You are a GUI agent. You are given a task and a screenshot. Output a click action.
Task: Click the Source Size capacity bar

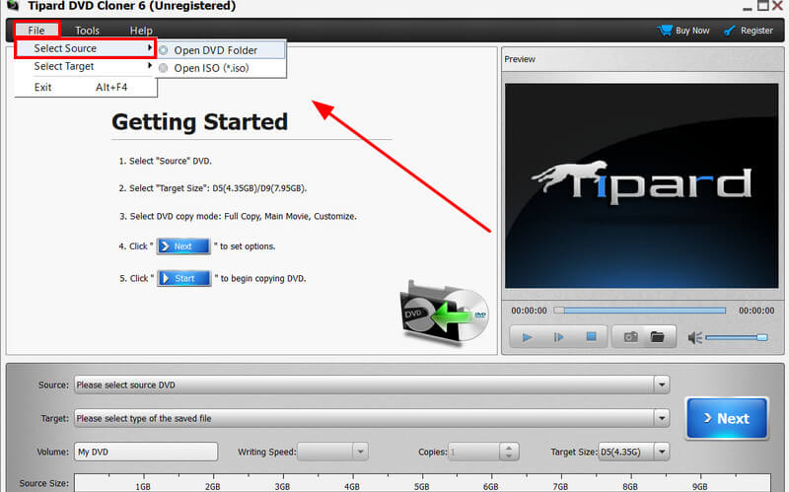click(x=422, y=482)
